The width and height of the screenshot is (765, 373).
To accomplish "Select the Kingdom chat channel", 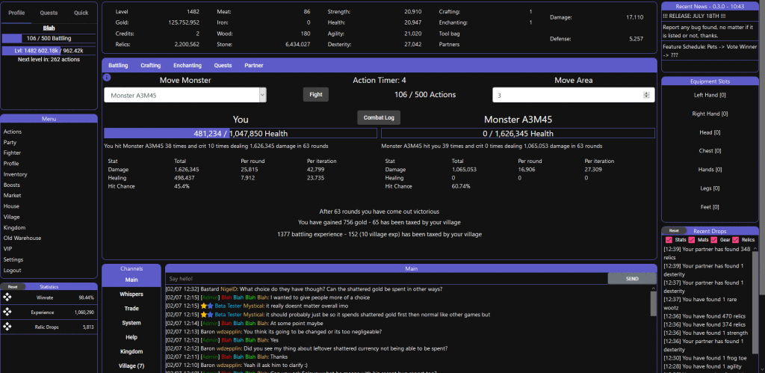I will click(x=131, y=351).
